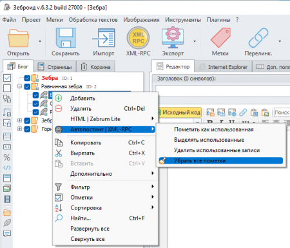290x248 pixels.
Task: Choose Удалить in the context menu
Action: click(x=104, y=109)
